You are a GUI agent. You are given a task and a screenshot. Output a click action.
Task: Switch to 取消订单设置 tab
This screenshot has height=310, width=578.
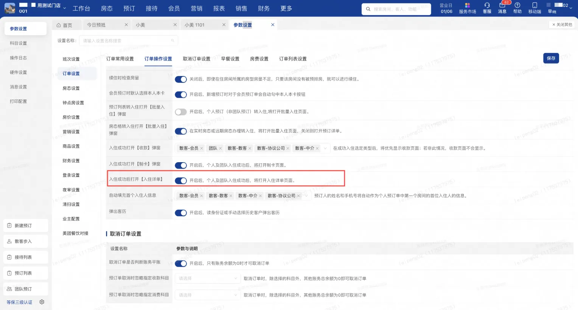point(196,59)
